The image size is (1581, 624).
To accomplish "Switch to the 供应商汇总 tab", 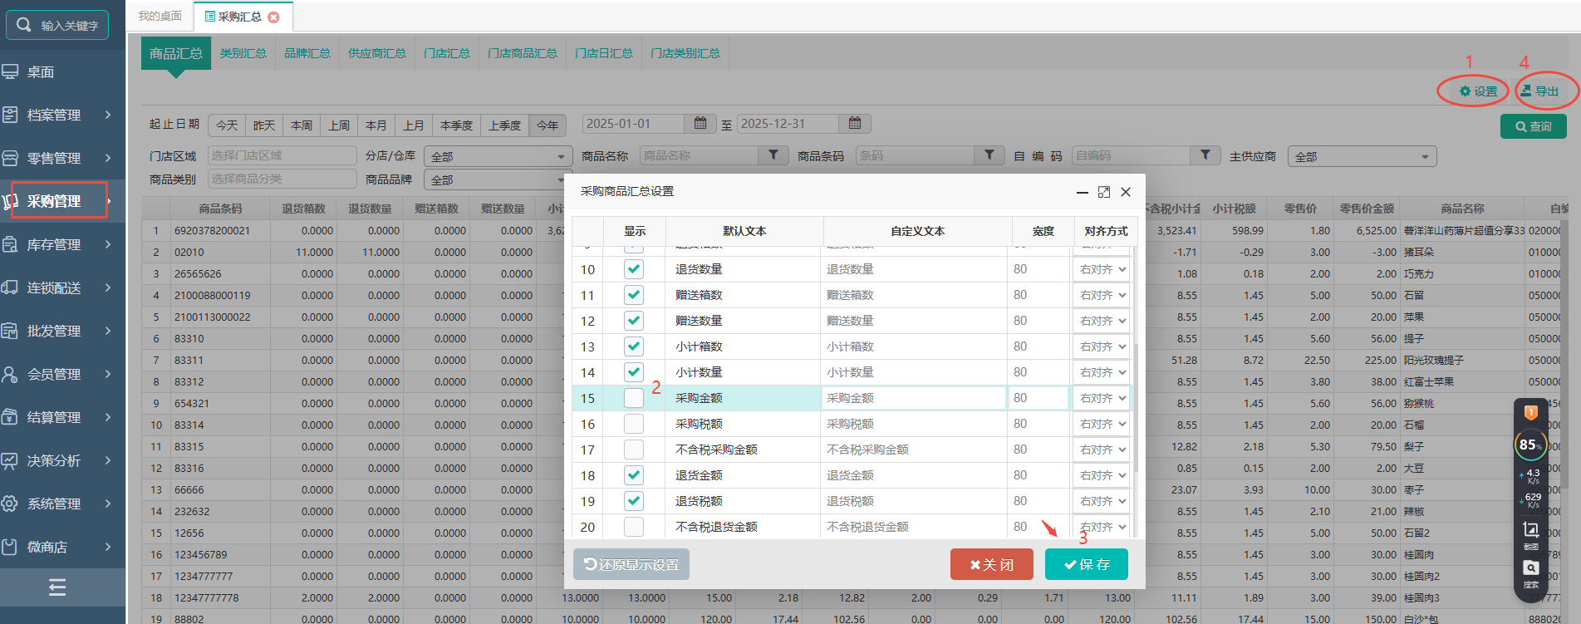I will [x=377, y=53].
